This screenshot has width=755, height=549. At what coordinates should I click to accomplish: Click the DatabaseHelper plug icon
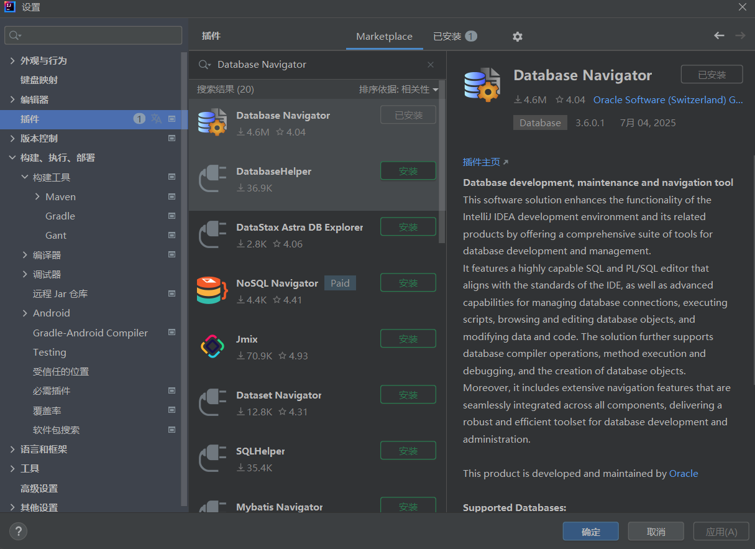tap(212, 178)
